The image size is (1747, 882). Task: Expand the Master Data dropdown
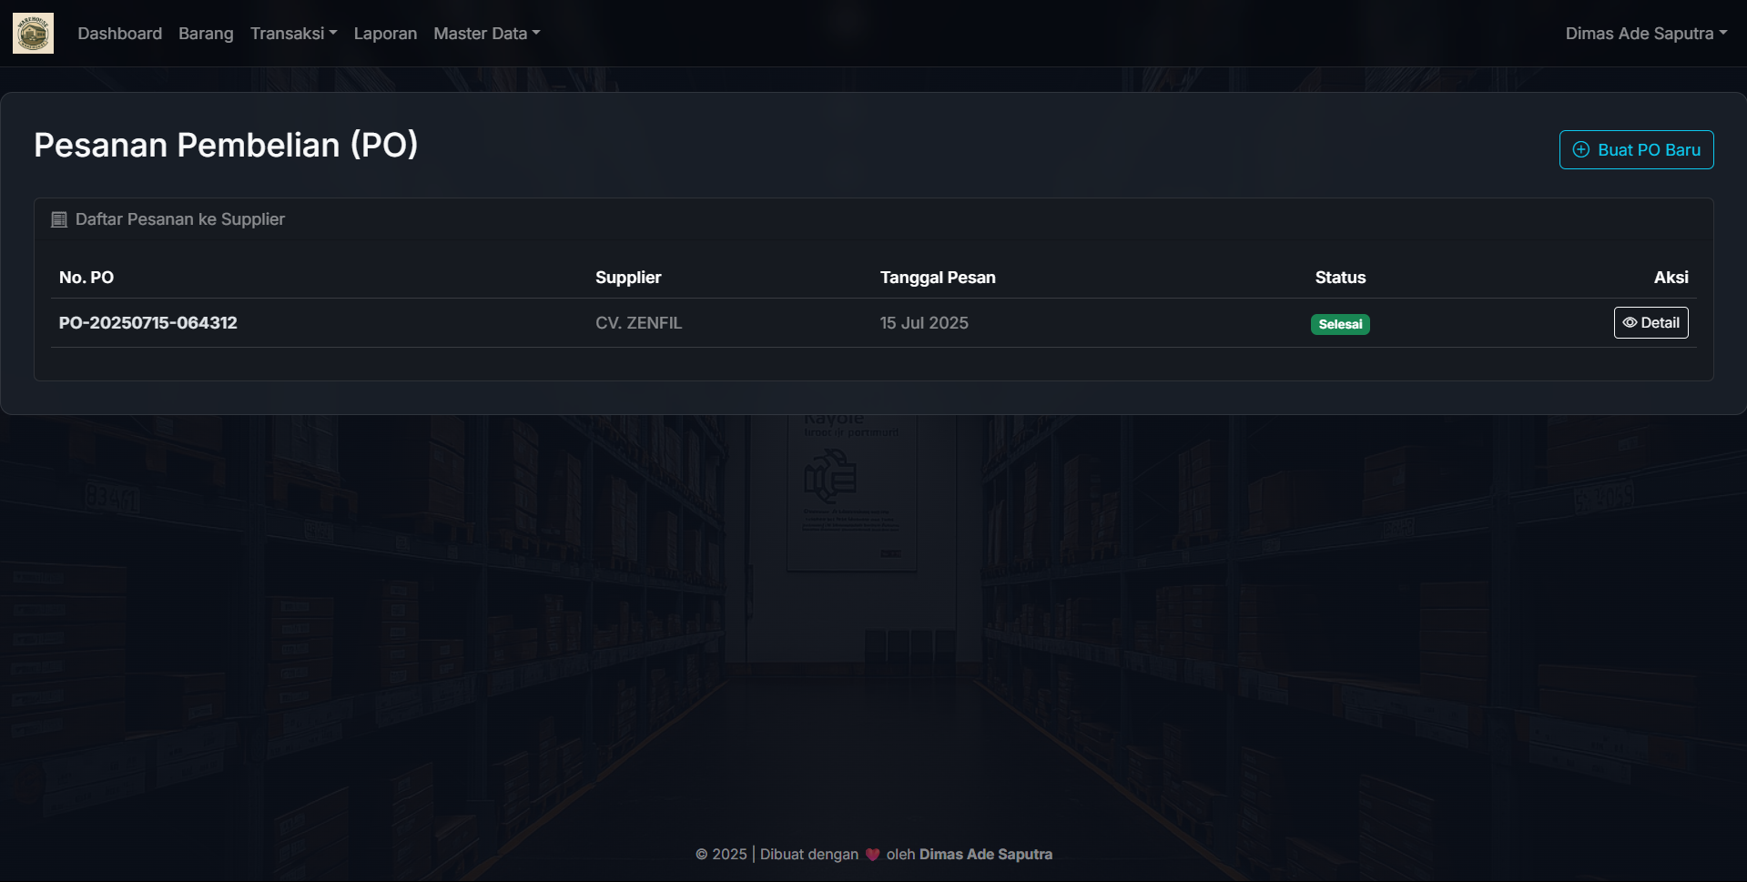point(486,34)
